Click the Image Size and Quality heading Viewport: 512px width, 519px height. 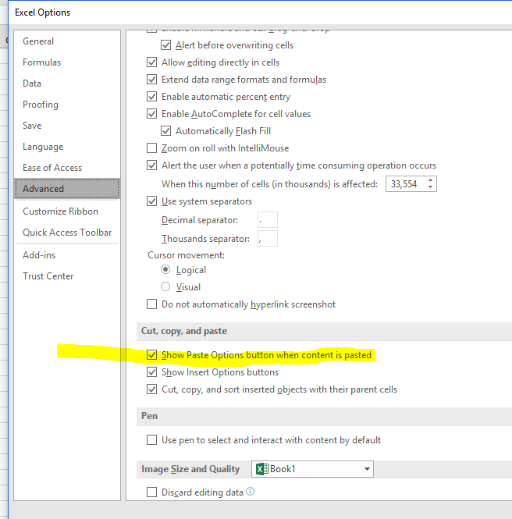190,469
